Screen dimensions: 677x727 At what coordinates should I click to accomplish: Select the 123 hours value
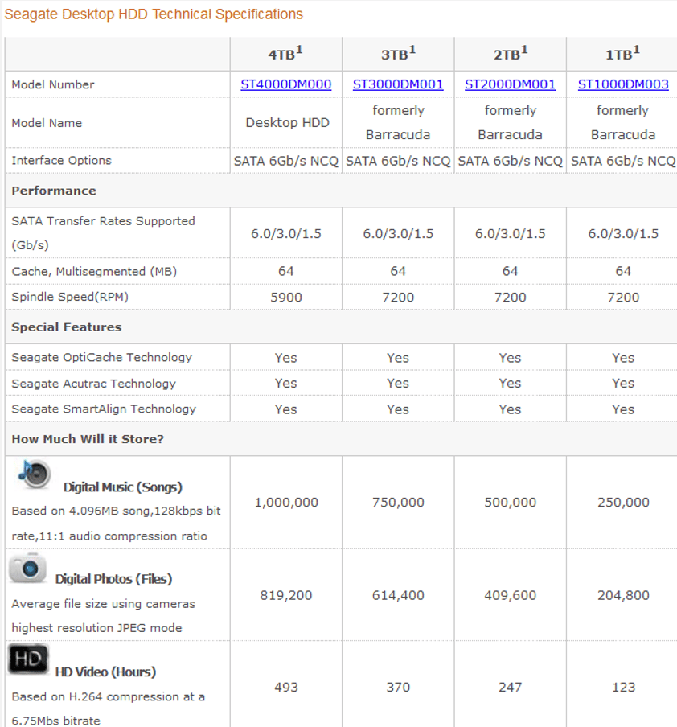(x=623, y=687)
